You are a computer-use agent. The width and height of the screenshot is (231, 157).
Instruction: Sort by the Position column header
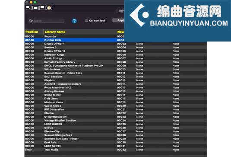click(32, 32)
